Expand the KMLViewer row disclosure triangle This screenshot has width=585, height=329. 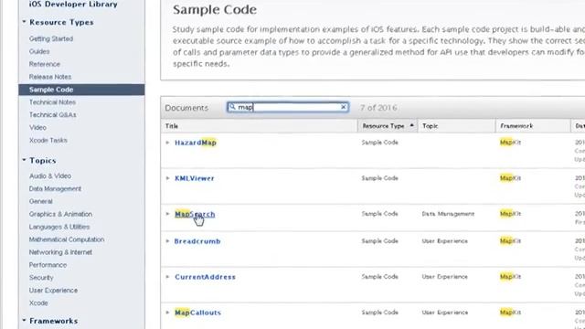pos(167,178)
